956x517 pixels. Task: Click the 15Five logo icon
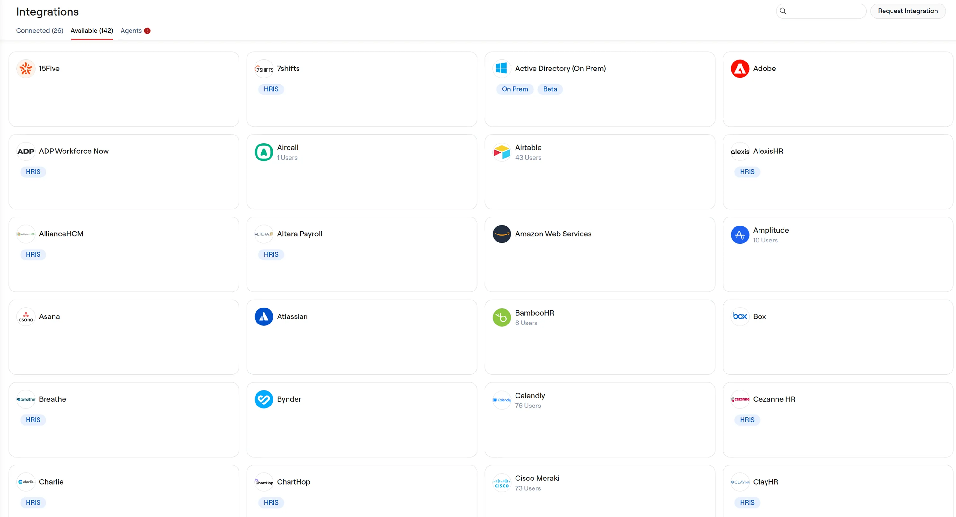click(x=26, y=69)
